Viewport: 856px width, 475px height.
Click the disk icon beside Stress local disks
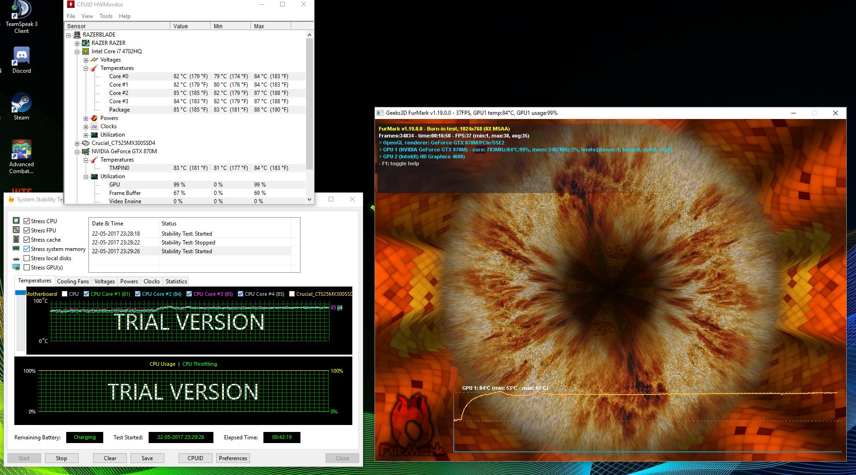[16, 258]
